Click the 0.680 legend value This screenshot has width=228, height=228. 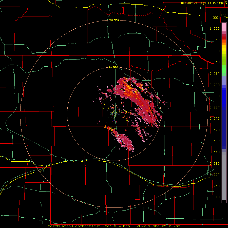coord(215,96)
